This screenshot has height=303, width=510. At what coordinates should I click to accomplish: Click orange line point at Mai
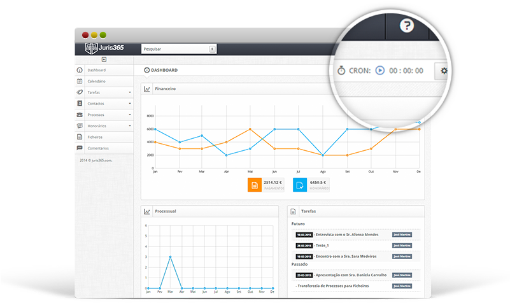250,129
